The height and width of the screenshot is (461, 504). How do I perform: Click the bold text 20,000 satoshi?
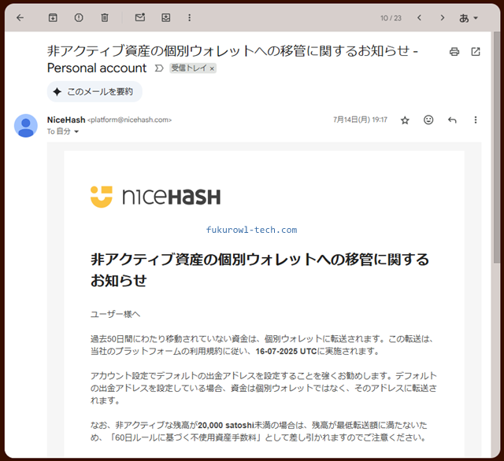[226, 426]
